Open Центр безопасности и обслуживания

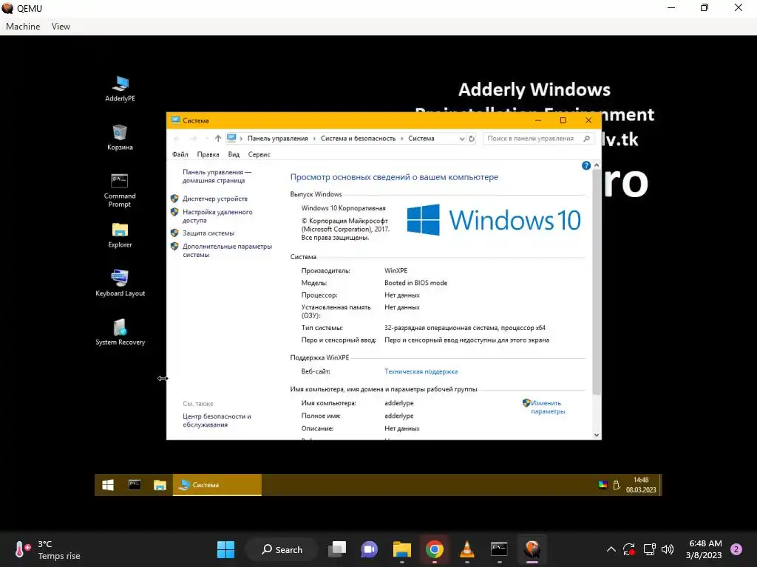pos(217,420)
